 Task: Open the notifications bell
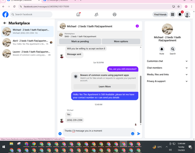180,14
